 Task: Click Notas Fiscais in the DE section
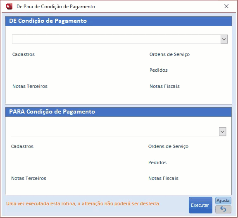coord(164,86)
